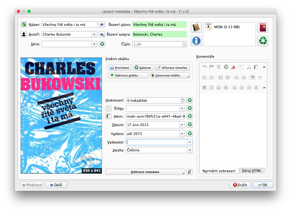Toggle underline formatting in comments editor
This screenshot has height=212, width=291.
pos(218,88)
